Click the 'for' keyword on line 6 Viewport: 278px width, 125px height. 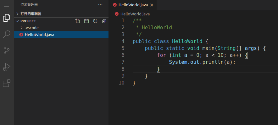click(x=162, y=55)
